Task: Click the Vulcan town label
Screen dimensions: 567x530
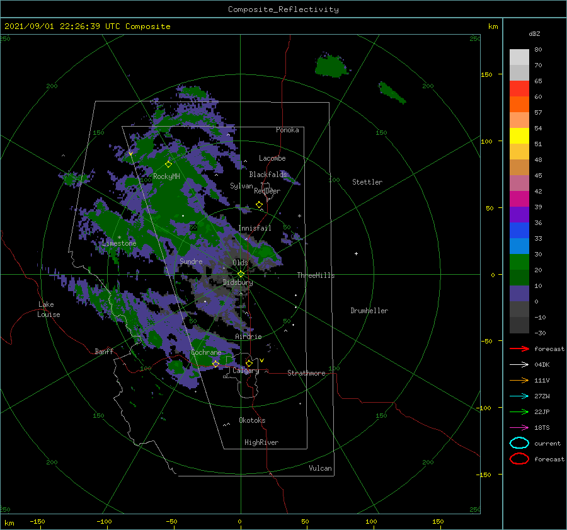Action: click(x=320, y=468)
